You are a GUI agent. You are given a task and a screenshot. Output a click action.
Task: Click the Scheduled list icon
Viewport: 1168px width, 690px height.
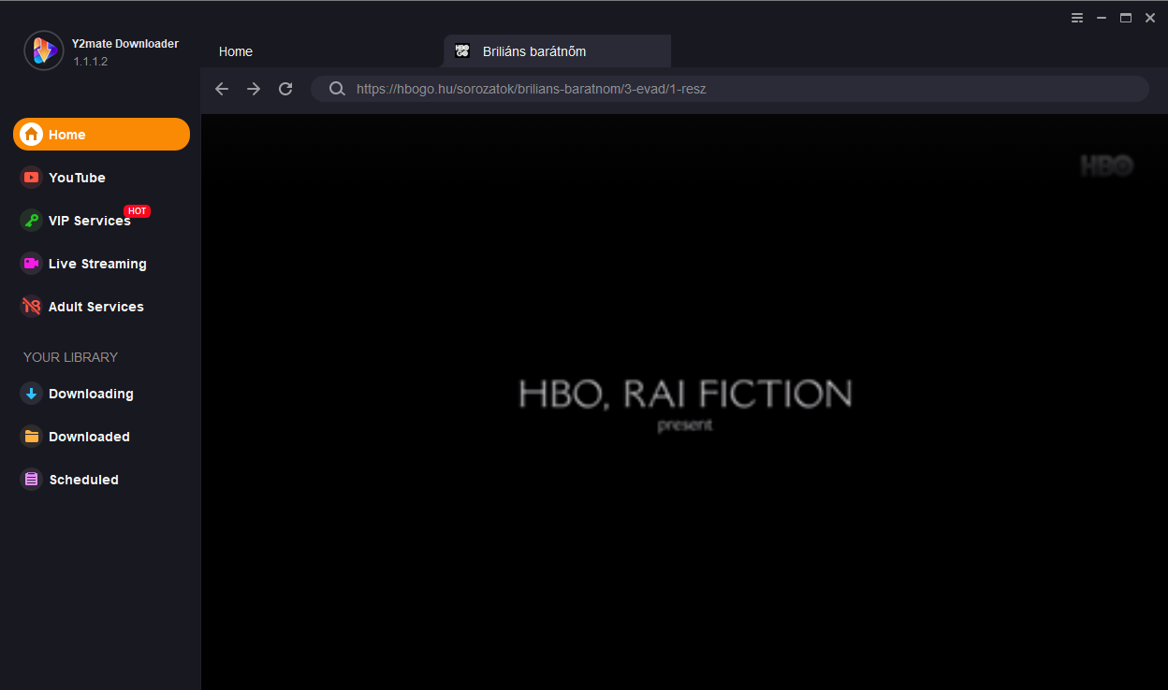click(x=31, y=480)
